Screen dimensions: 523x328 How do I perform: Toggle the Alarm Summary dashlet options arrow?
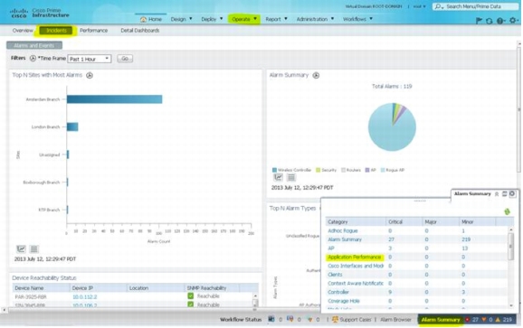click(316, 75)
